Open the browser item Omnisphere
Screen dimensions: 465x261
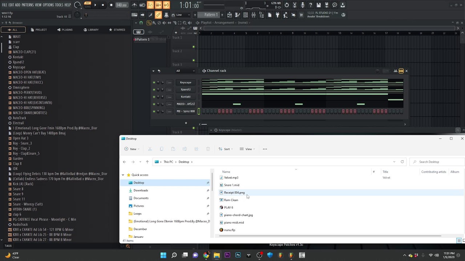[21, 87]
